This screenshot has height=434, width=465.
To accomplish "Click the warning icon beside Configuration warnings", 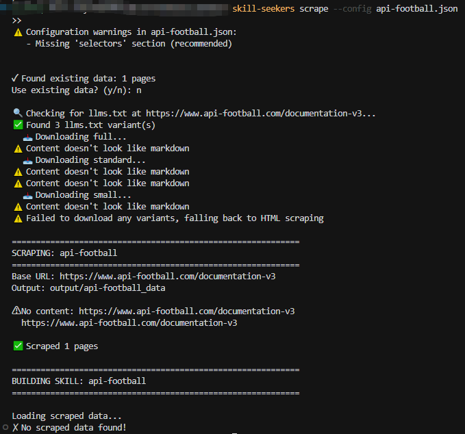I will click(17, 32).
